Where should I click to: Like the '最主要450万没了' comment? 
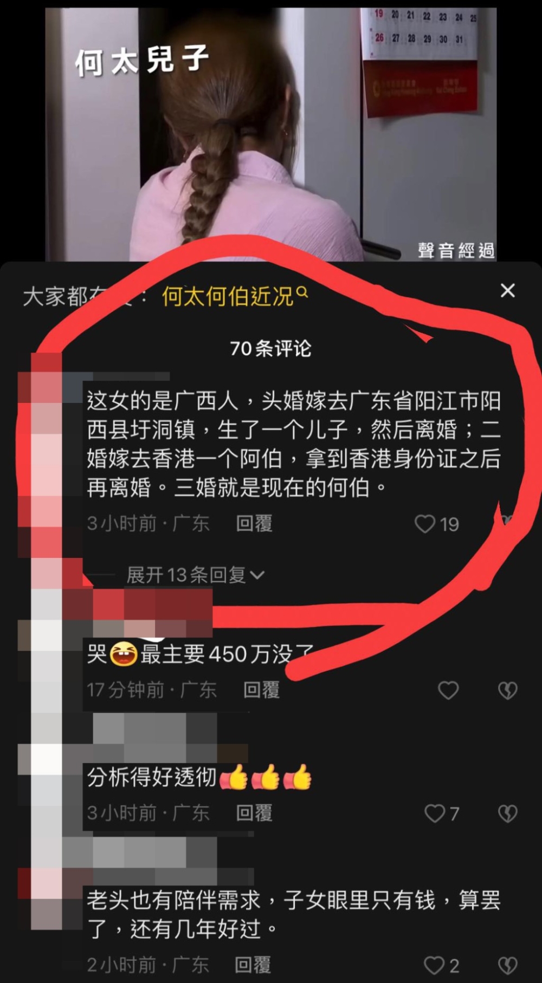pos(448,690)
